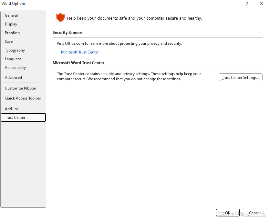Click the 'Help keep your documents safe' text
Screen dimensions: 269x219
pos(134,18)
